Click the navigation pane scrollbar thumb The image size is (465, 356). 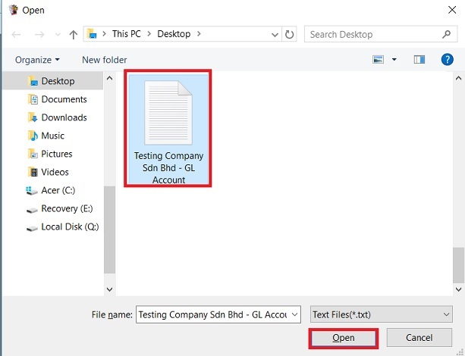pyautogui.click(x=109, y=230)
